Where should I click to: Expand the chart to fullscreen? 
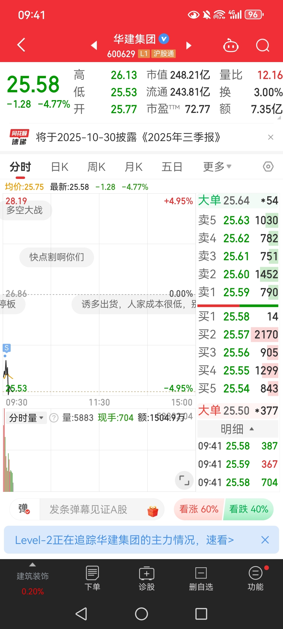pyautogui.click(x=184, y=480)
